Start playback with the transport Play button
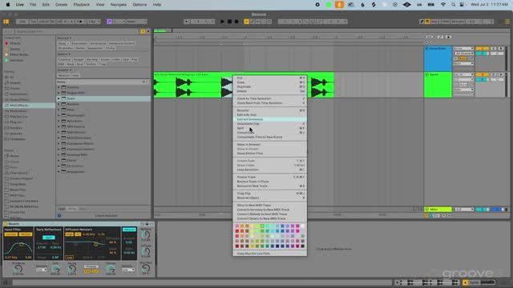 pos(223,22)
